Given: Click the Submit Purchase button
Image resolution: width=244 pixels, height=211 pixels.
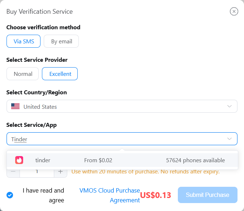Looking at the screenshot, I should coord(207,195).
